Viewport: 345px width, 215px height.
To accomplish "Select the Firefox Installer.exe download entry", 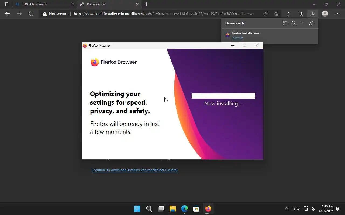I will pos(270,35).
